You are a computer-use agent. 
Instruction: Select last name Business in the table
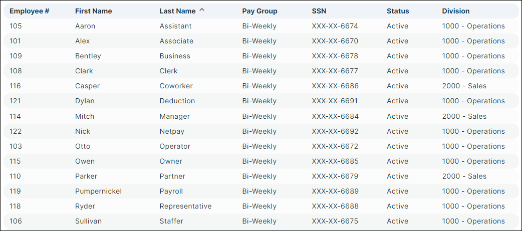tap(175, 56)
